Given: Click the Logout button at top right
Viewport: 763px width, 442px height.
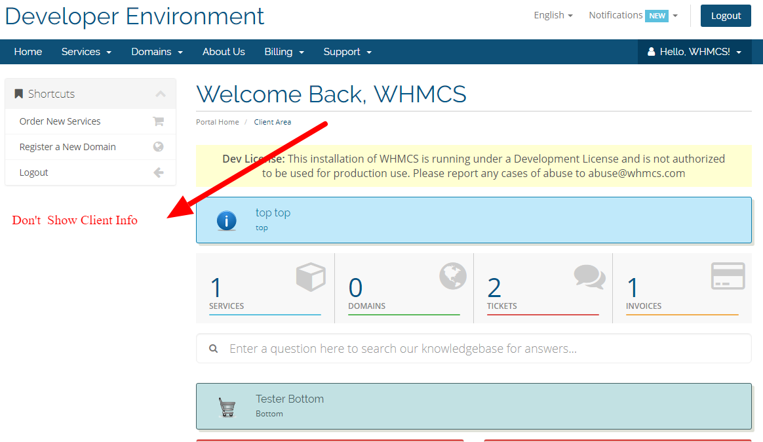Looking at the screenshot, I should click(726, 16).
